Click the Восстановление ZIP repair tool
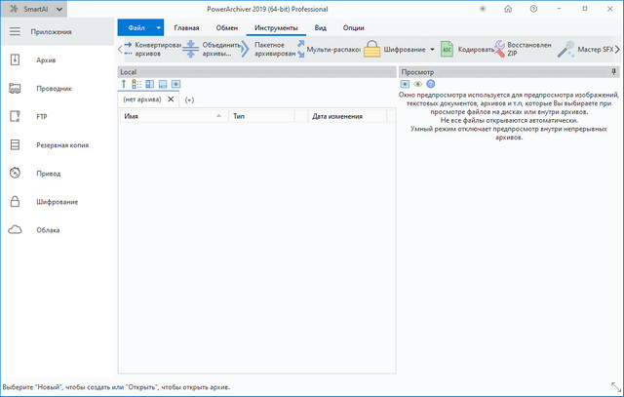The height and width of the screenshot is (397, 624). tap(499, 49)
